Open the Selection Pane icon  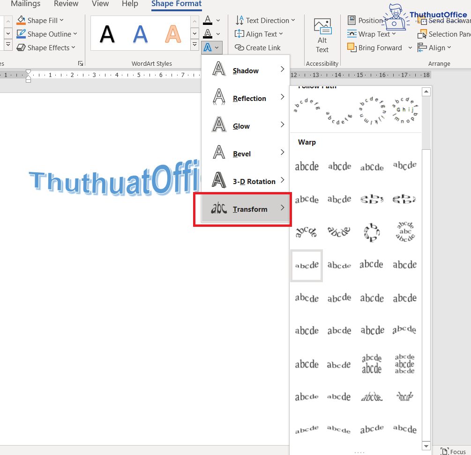coord(422,34)
